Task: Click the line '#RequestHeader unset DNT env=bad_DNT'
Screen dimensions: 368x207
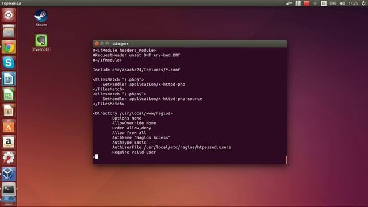Action: [x=136, y=55]
